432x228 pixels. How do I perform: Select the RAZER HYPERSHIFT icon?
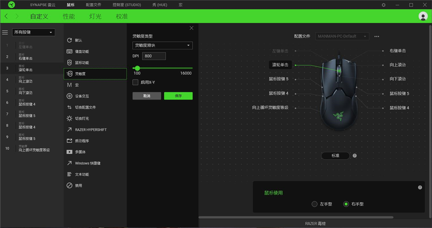(70, 130)
